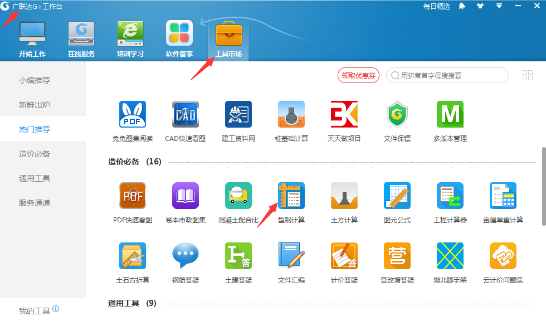Open 云计价问题集 tool
Screen dimensions: 546x321
(x=503, y=256)
